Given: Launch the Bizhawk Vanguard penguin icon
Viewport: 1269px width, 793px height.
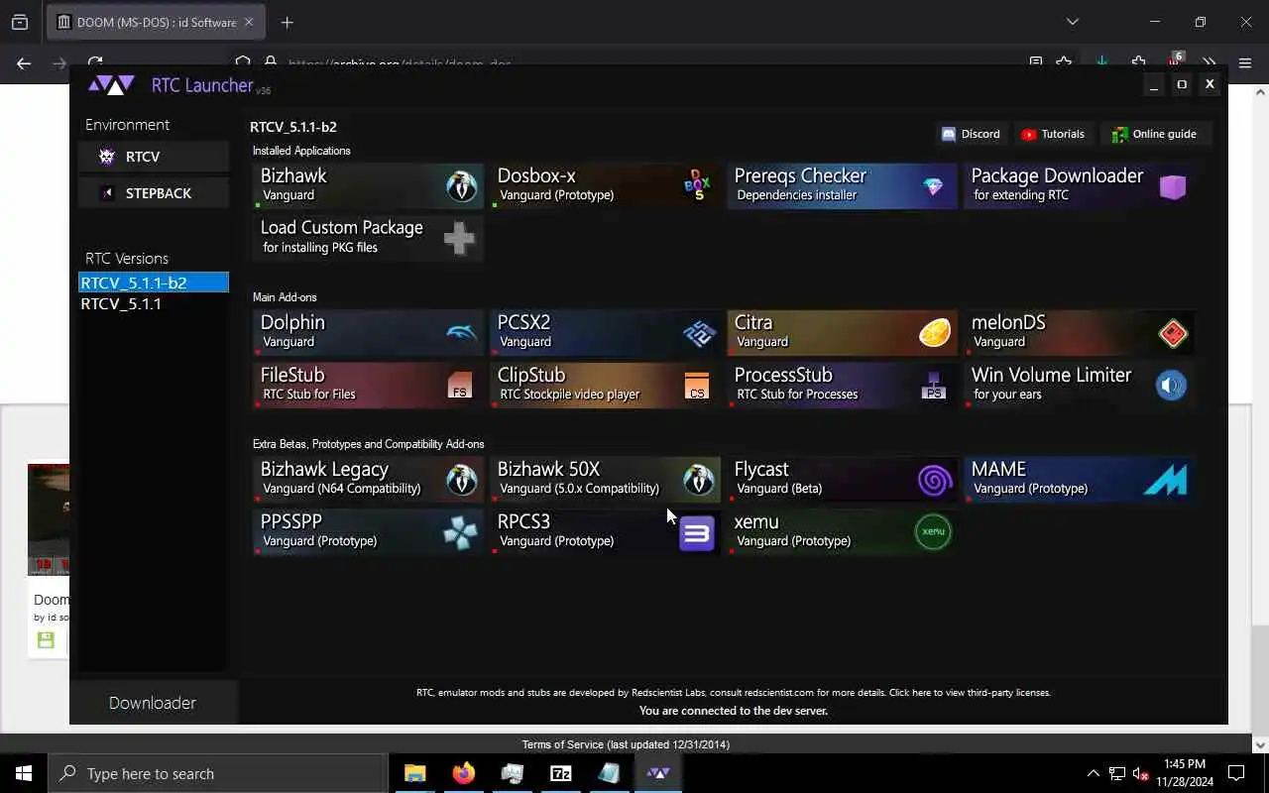Looking at the screenshot, I should [461, 186].
